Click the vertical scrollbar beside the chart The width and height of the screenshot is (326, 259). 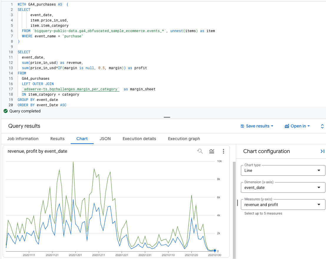click(x=234, y=210)
